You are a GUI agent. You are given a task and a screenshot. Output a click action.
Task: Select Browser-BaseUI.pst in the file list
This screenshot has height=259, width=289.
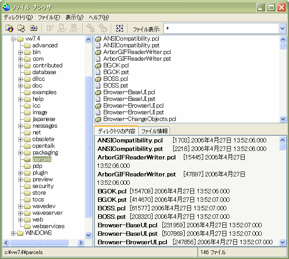[x=129, y=99]
